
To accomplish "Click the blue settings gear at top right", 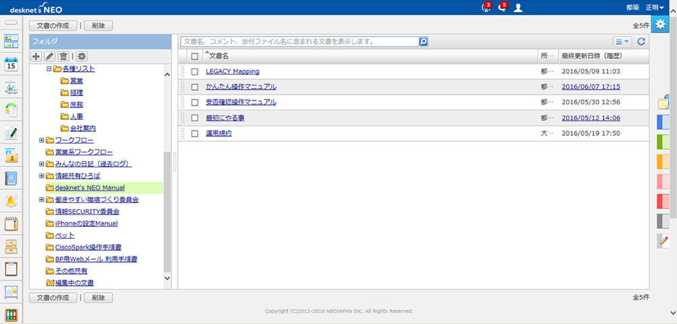I will [x=661, y=24].
